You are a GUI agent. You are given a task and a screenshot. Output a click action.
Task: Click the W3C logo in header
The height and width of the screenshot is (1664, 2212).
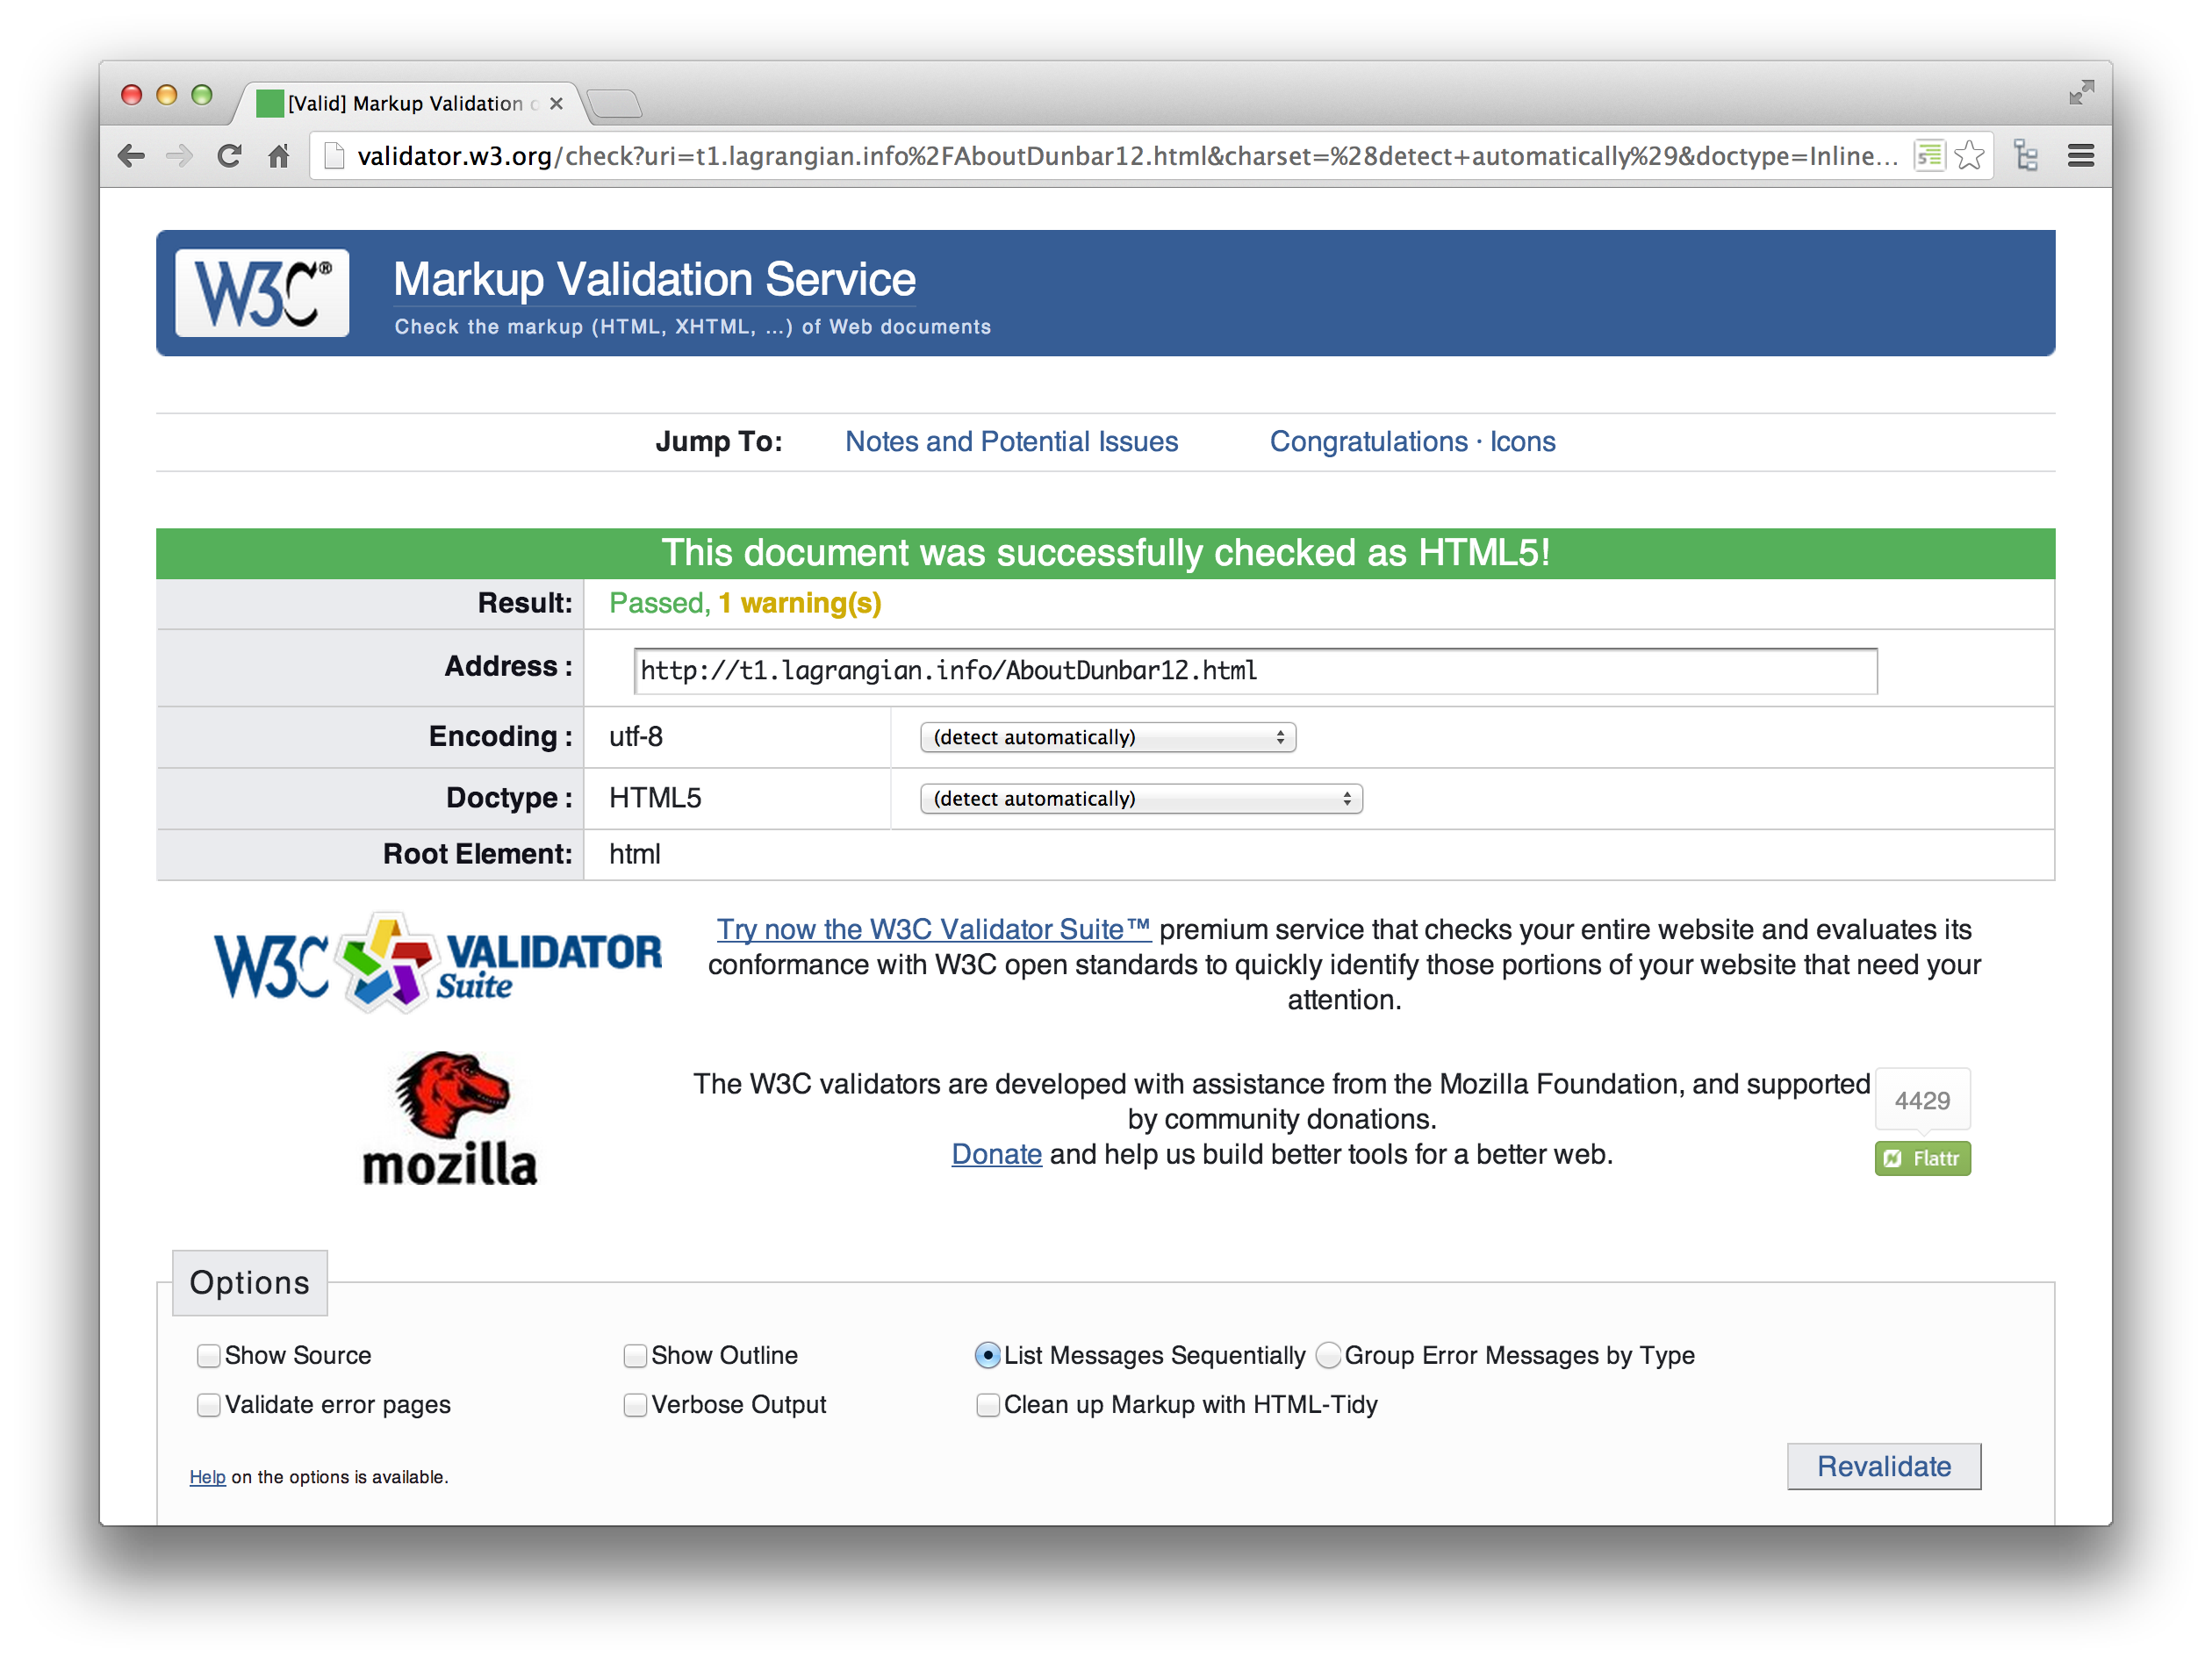262,293
